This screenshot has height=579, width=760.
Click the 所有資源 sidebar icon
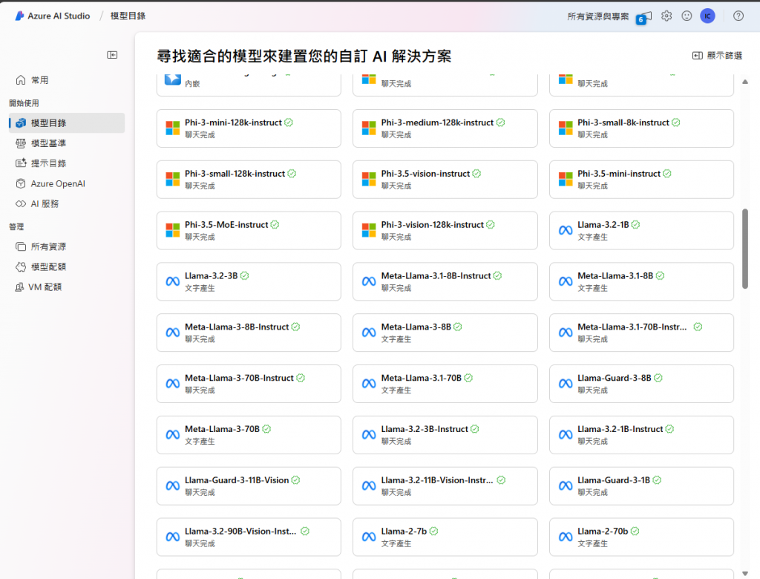[x=21, y=247]
